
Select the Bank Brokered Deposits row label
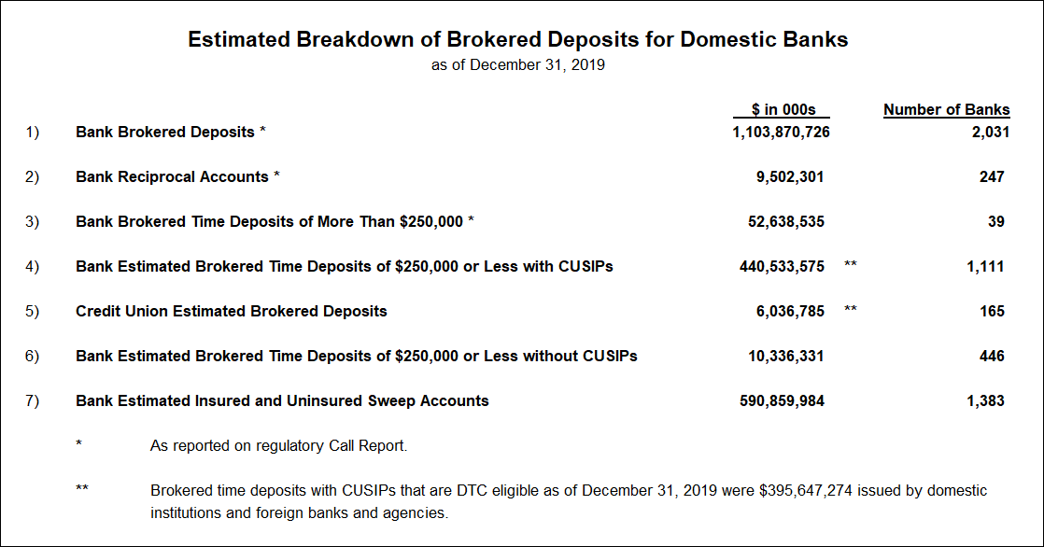[x=171, y=133]
